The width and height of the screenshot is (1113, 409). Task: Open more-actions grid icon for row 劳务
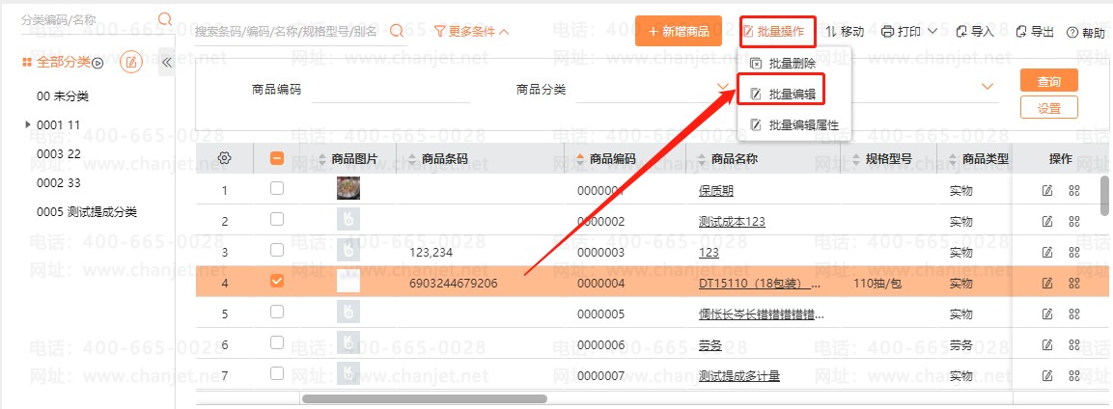pyautogui.click(x=1074, y=344)
